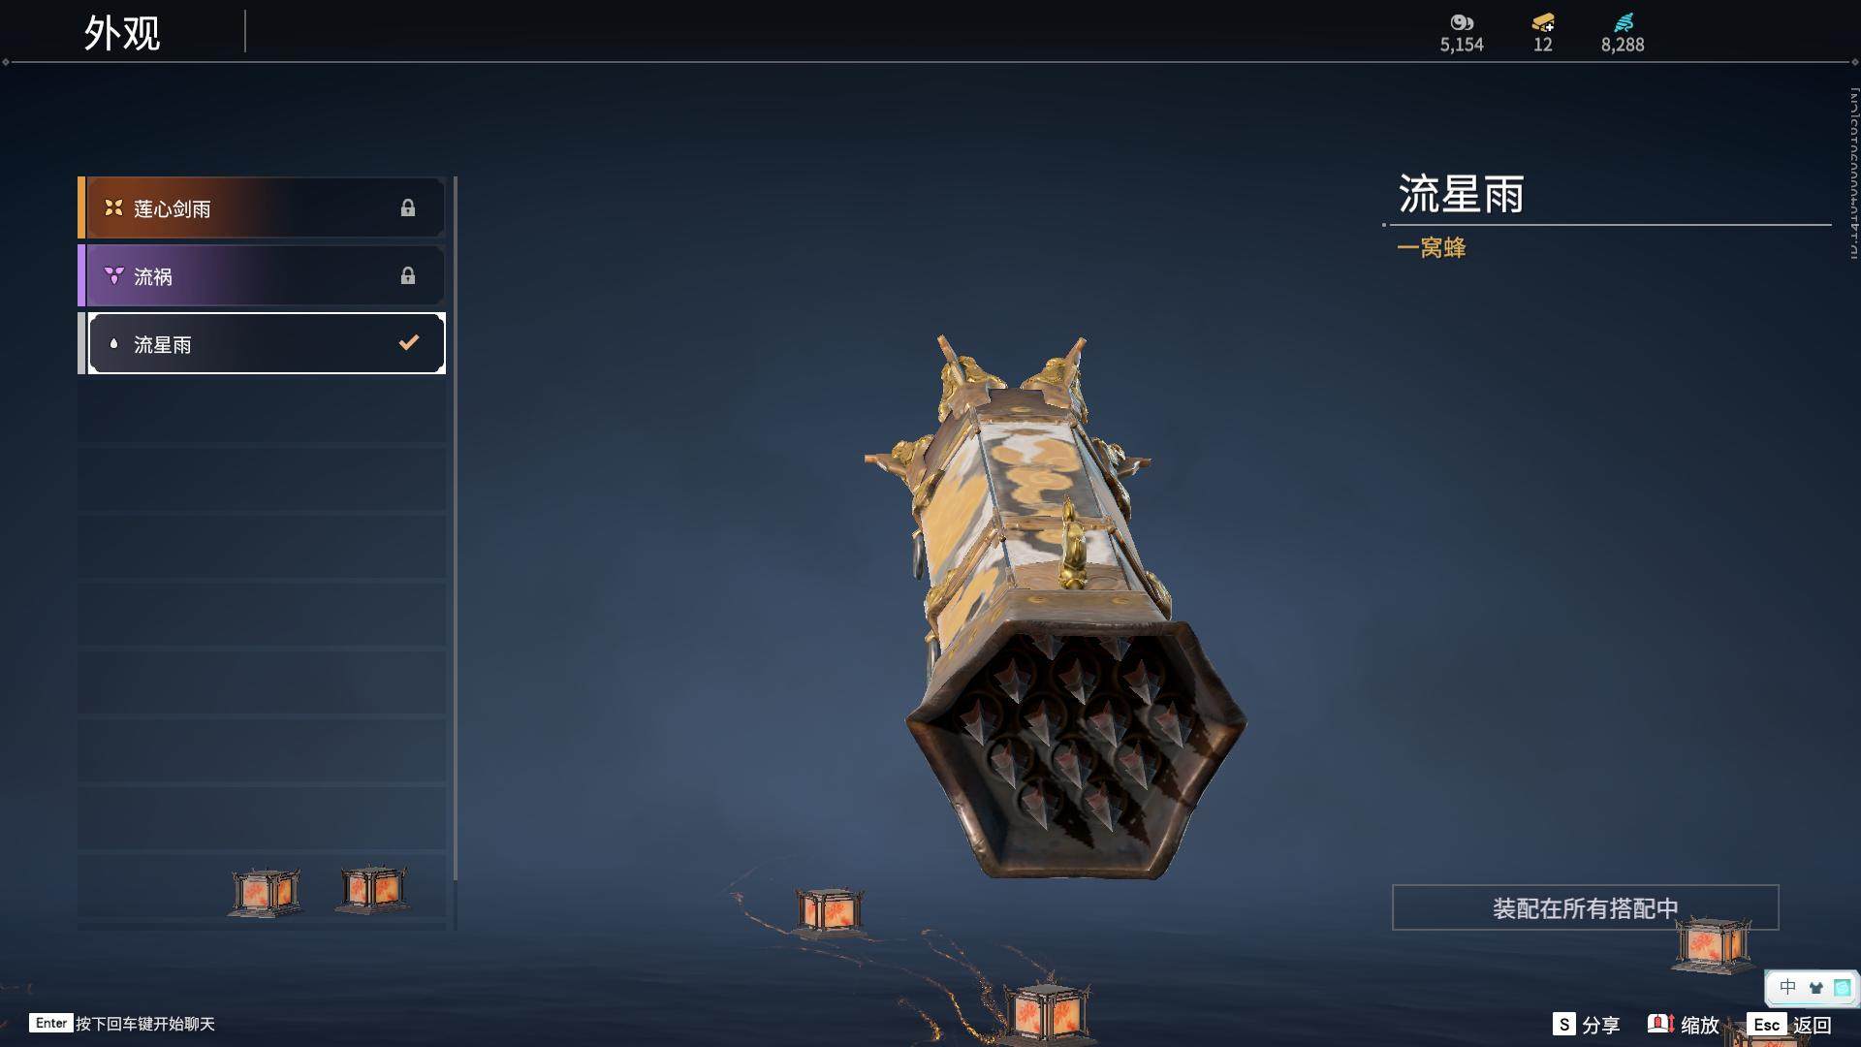The height and width of the screenshot is (1047, 1861).
Task: Click the lock icon on 流祸
Action: (x=408, y=275)
